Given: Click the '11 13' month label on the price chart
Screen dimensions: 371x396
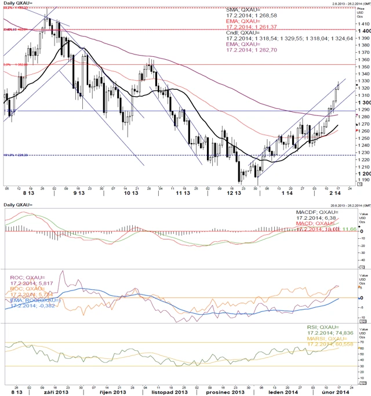Looking at the screenshot, I should tap(183, 193).
